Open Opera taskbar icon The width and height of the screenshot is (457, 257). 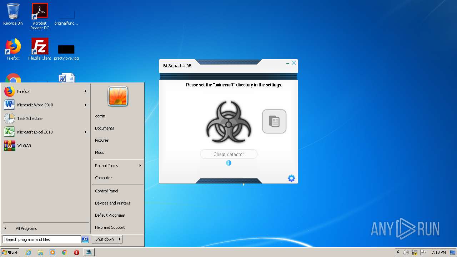(x=76, y=252)
